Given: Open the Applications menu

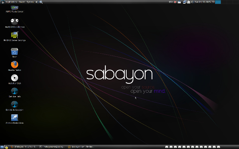Looking at the screenshot, I should (x=12, y=2).
